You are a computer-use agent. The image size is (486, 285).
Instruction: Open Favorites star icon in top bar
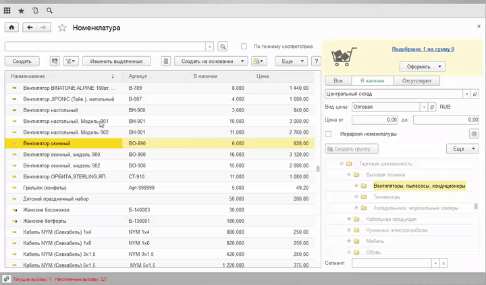21,11
